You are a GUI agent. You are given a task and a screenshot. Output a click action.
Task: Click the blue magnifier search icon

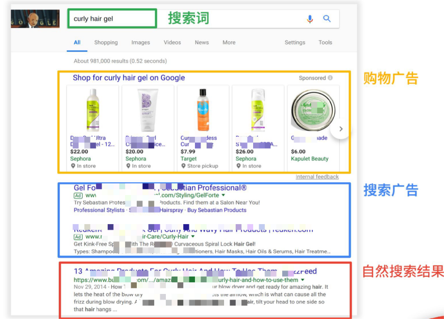click(327, 19)
